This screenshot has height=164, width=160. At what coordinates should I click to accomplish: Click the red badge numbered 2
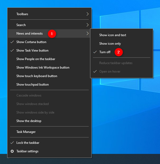(x=118, y=52)
